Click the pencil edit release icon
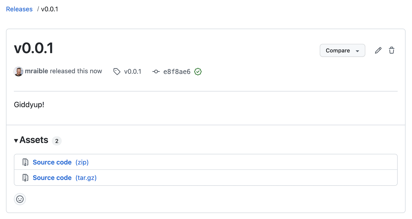Image resolution: width=412 pixels, height=219 pixels. [x=378, y=50]
